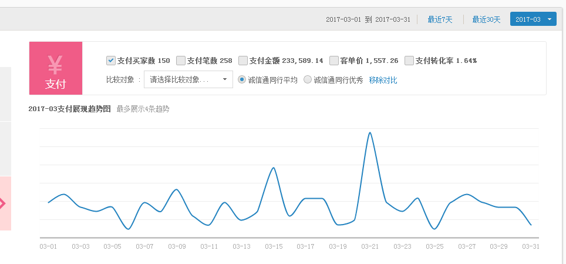The image size is (566, 264).
Task: Click the 03-01 label on chart axis
Action: 48,246
